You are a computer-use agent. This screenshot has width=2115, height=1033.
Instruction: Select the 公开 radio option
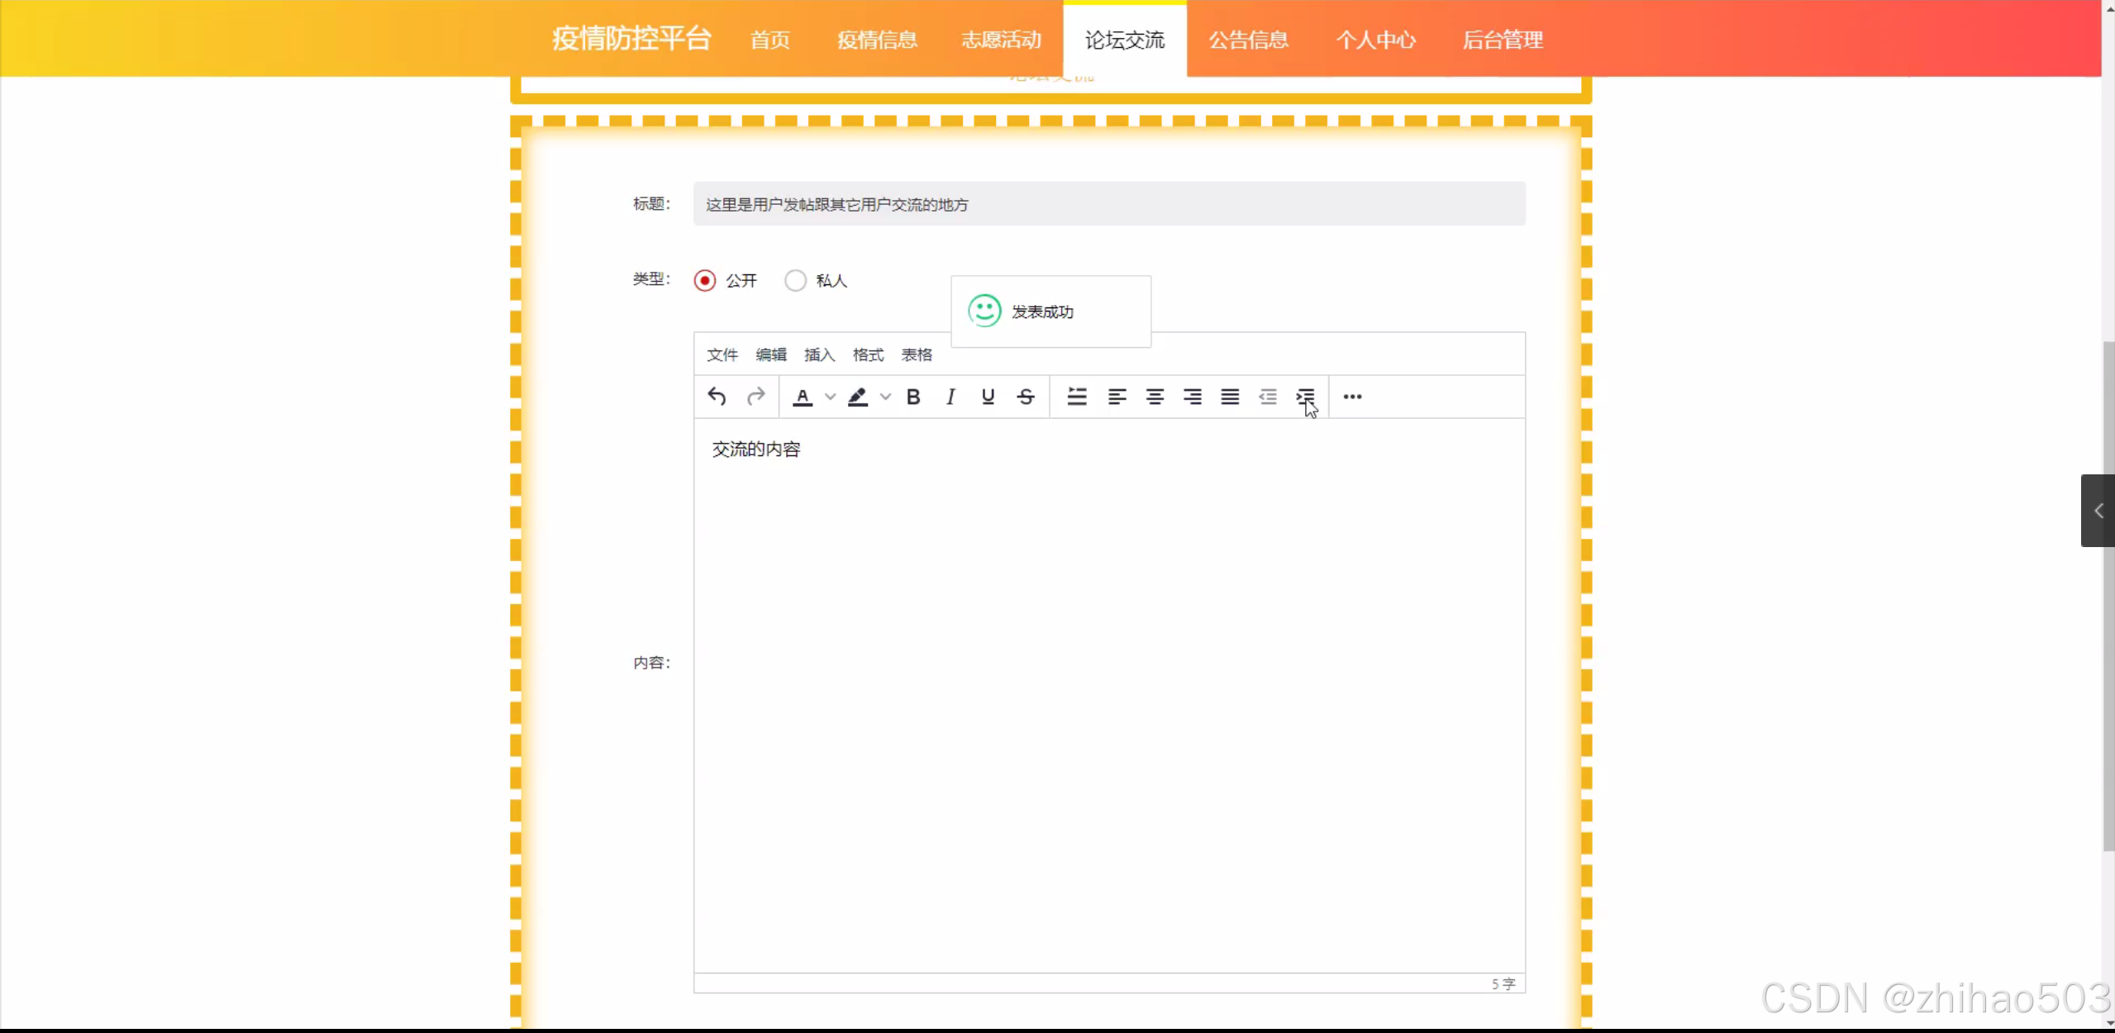[x=705, y=281]
